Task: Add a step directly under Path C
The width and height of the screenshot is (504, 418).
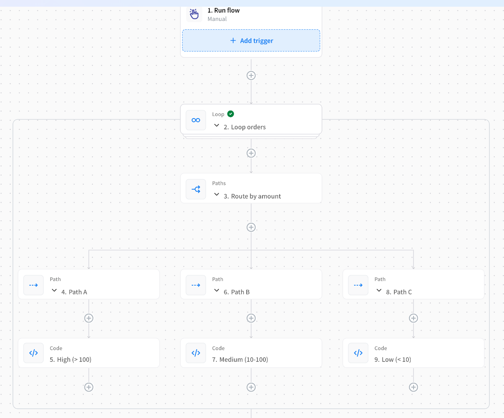Action: click(414, 318)
